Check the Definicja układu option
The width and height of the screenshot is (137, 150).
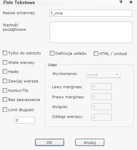[x=52, y=53]
